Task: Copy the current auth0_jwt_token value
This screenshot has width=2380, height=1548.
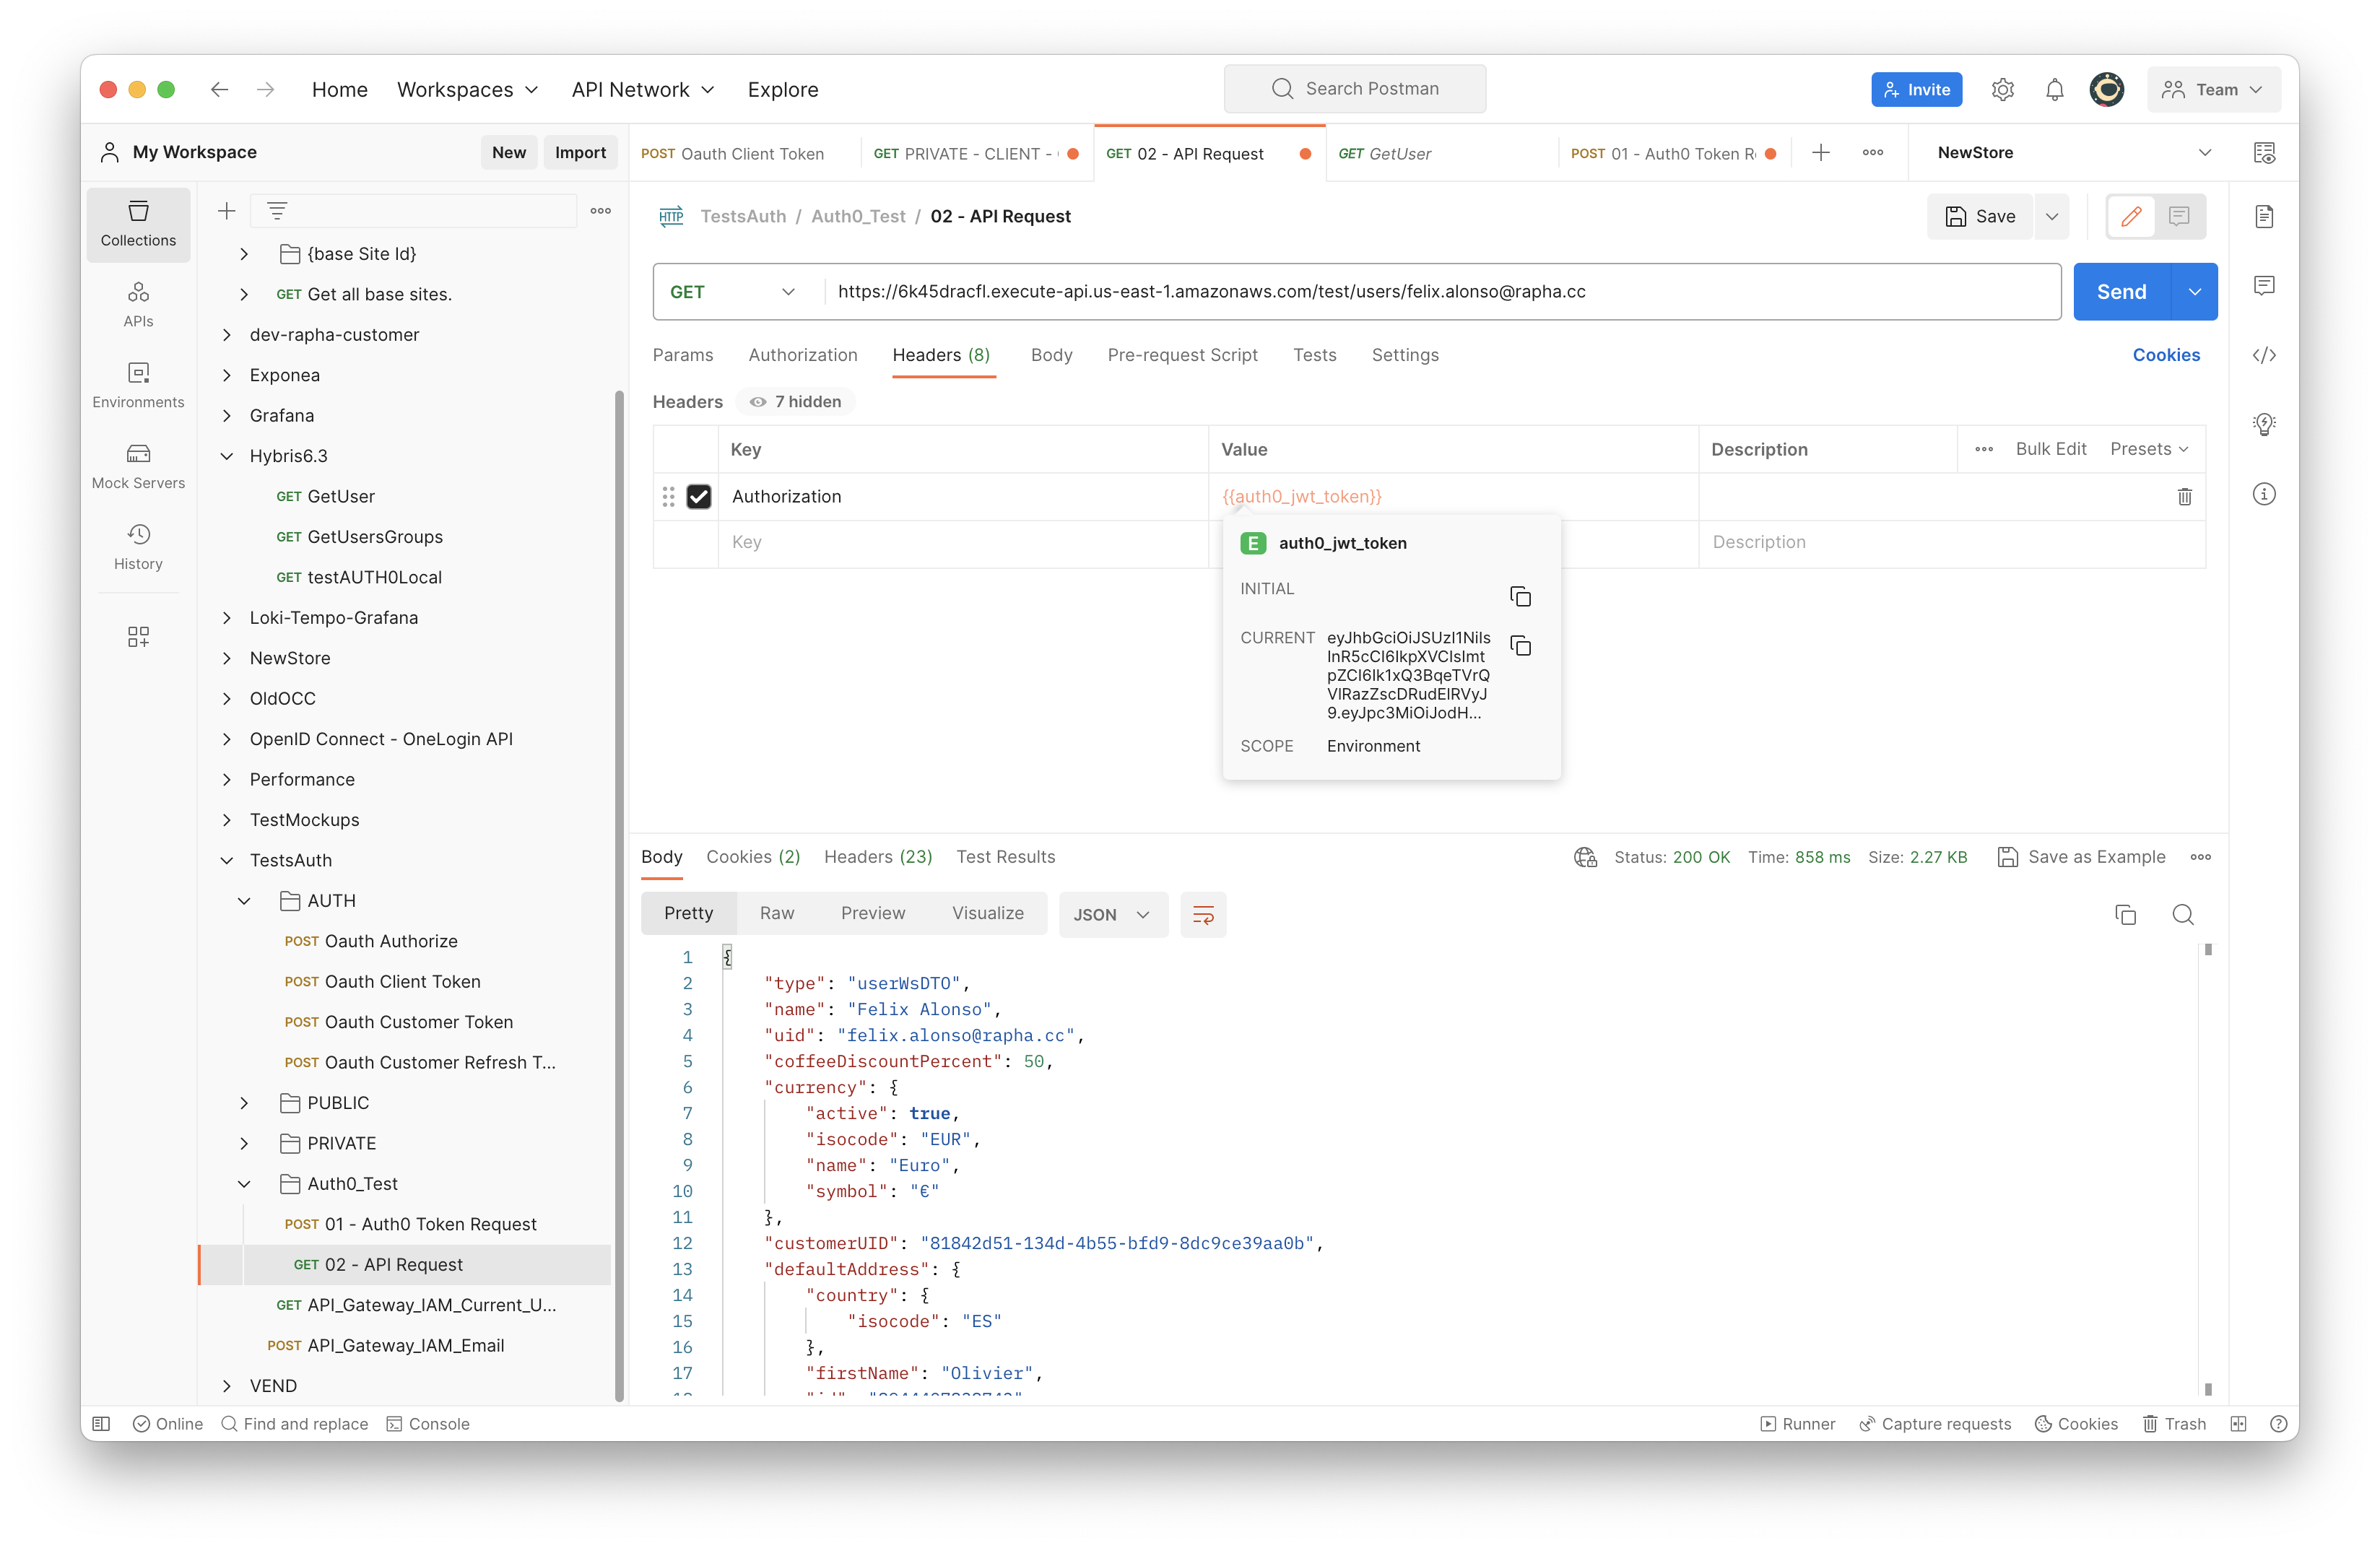Action: click(x=1520, y=646)
